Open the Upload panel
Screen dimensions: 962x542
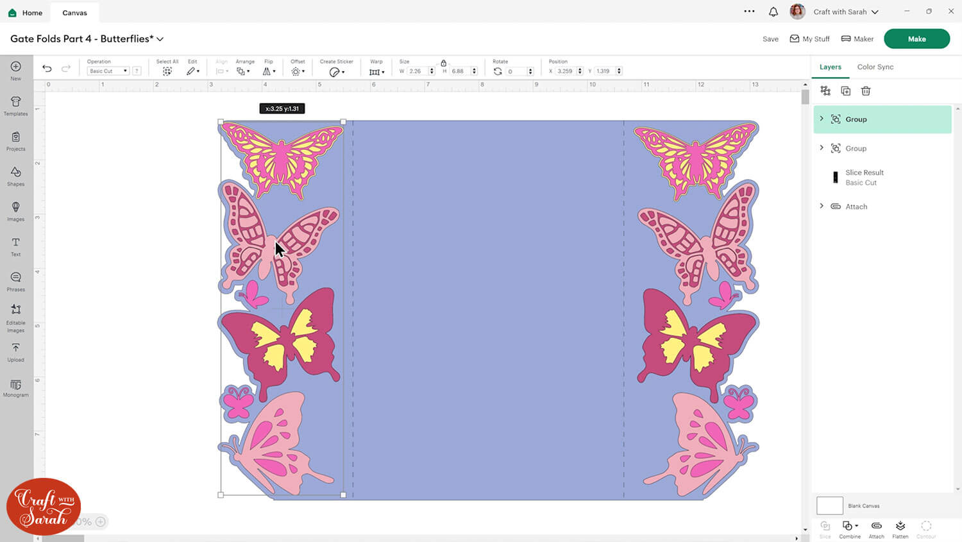click(x=16, y=351)
